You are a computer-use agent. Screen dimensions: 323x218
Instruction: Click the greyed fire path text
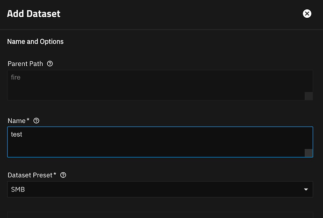tap(15, 77)
